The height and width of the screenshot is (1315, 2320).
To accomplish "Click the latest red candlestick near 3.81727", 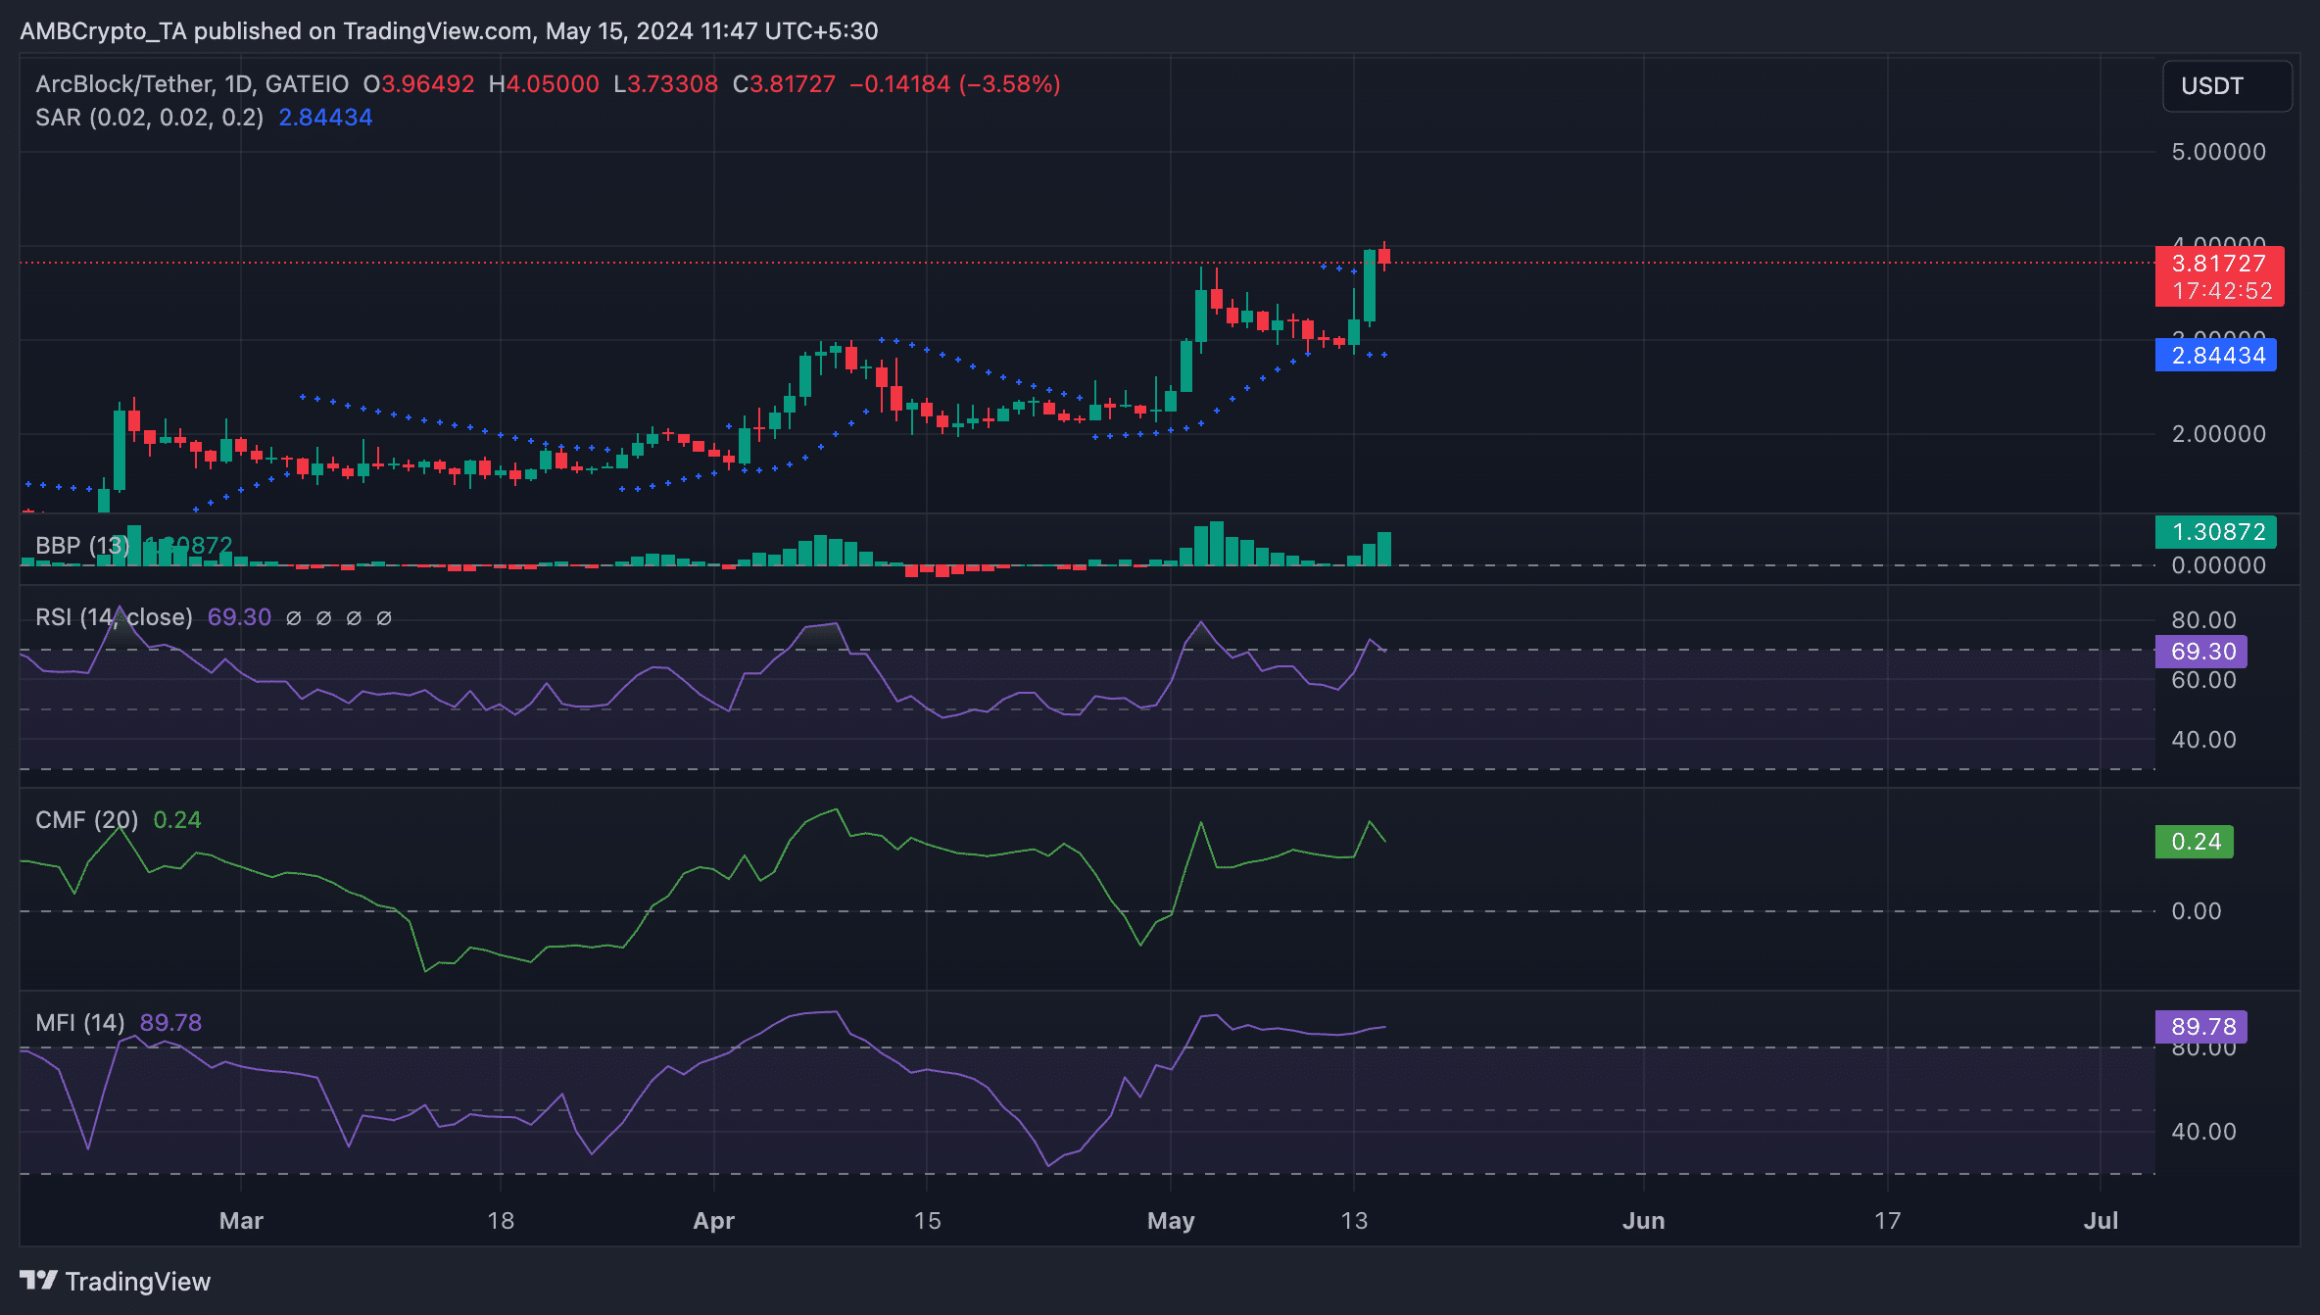I will (1384, 257).
